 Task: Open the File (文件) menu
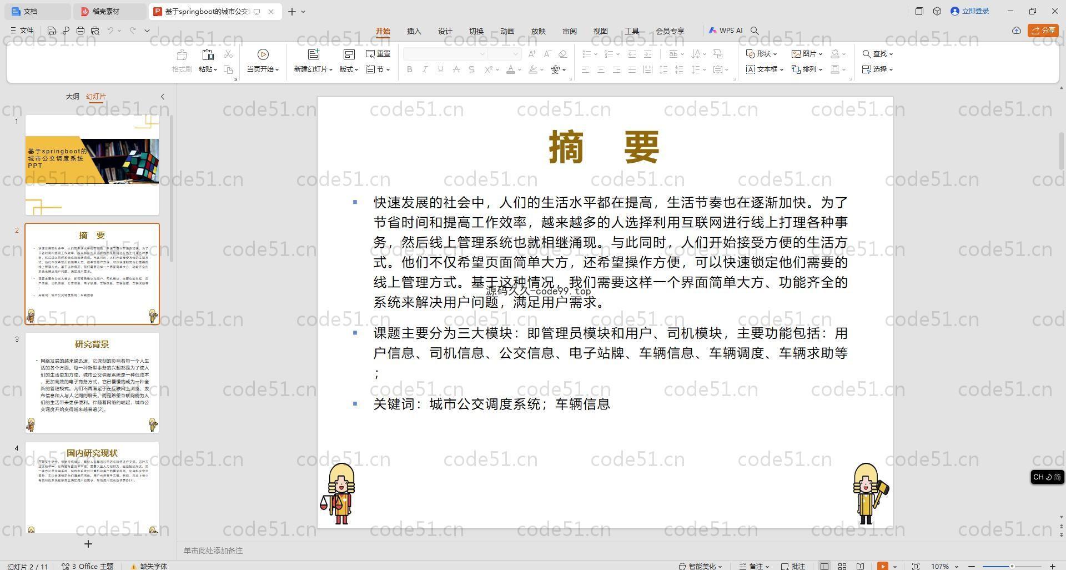22,31
